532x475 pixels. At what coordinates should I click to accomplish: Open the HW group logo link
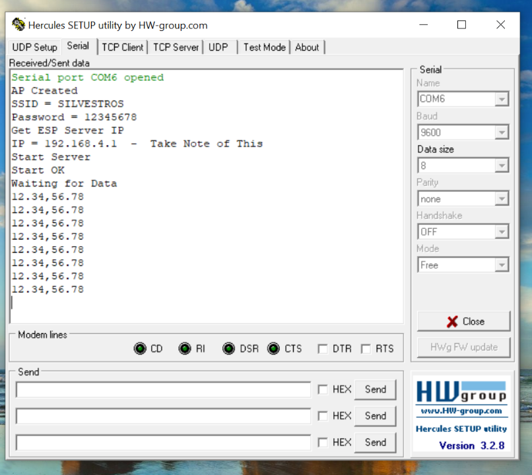click(x=461, y=392)
